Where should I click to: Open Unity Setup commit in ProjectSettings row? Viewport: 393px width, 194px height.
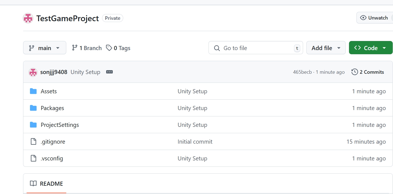tap(193, 125)
